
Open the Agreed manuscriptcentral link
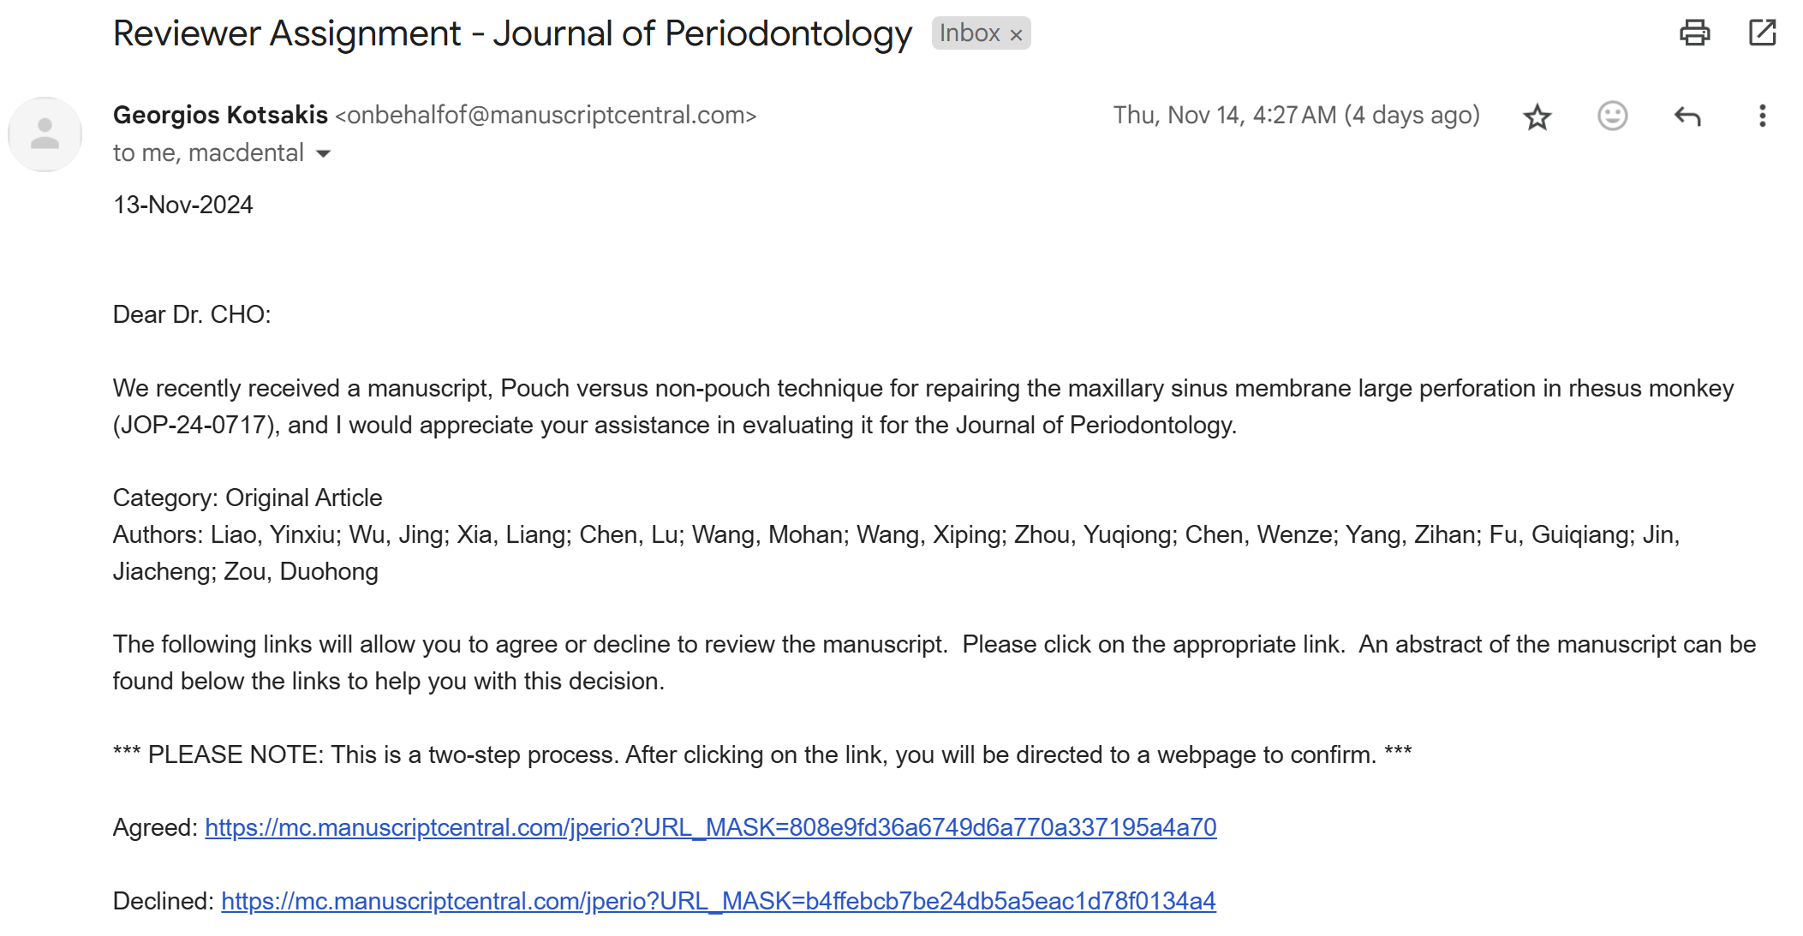710,827
